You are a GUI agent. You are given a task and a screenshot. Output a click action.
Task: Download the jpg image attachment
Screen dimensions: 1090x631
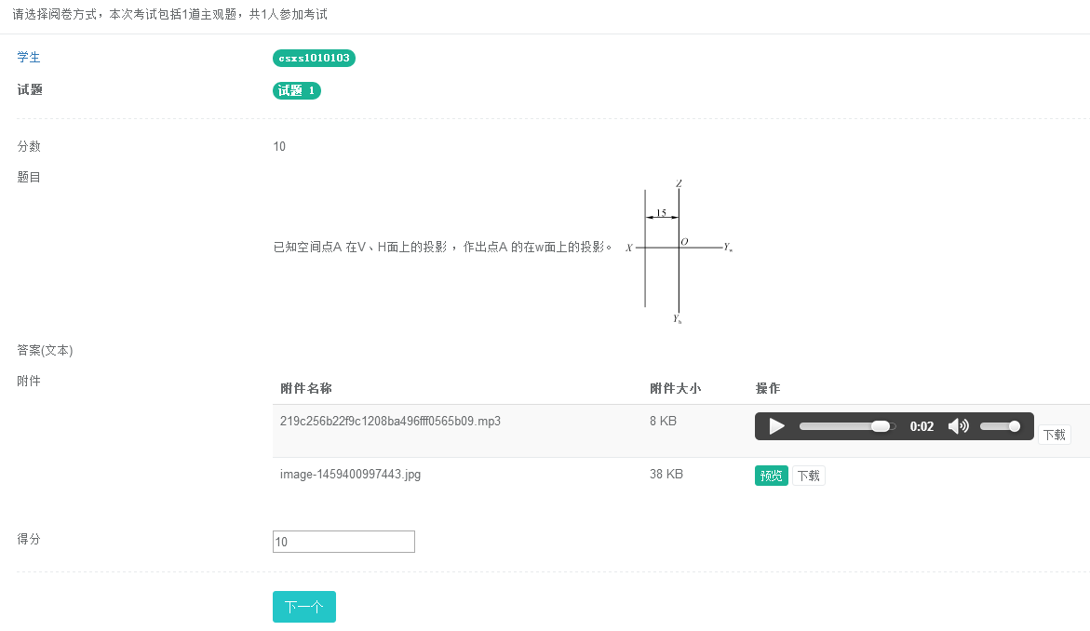point(808,476)
